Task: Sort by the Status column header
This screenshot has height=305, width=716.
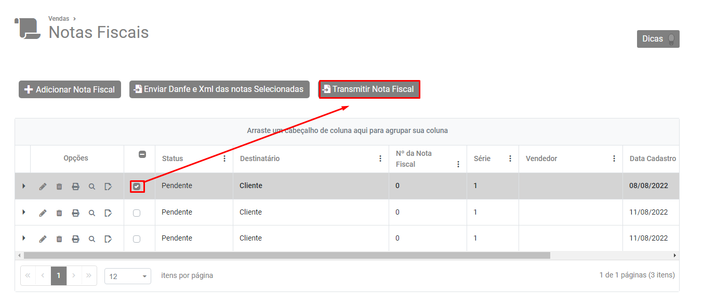Action: (173, 158)
